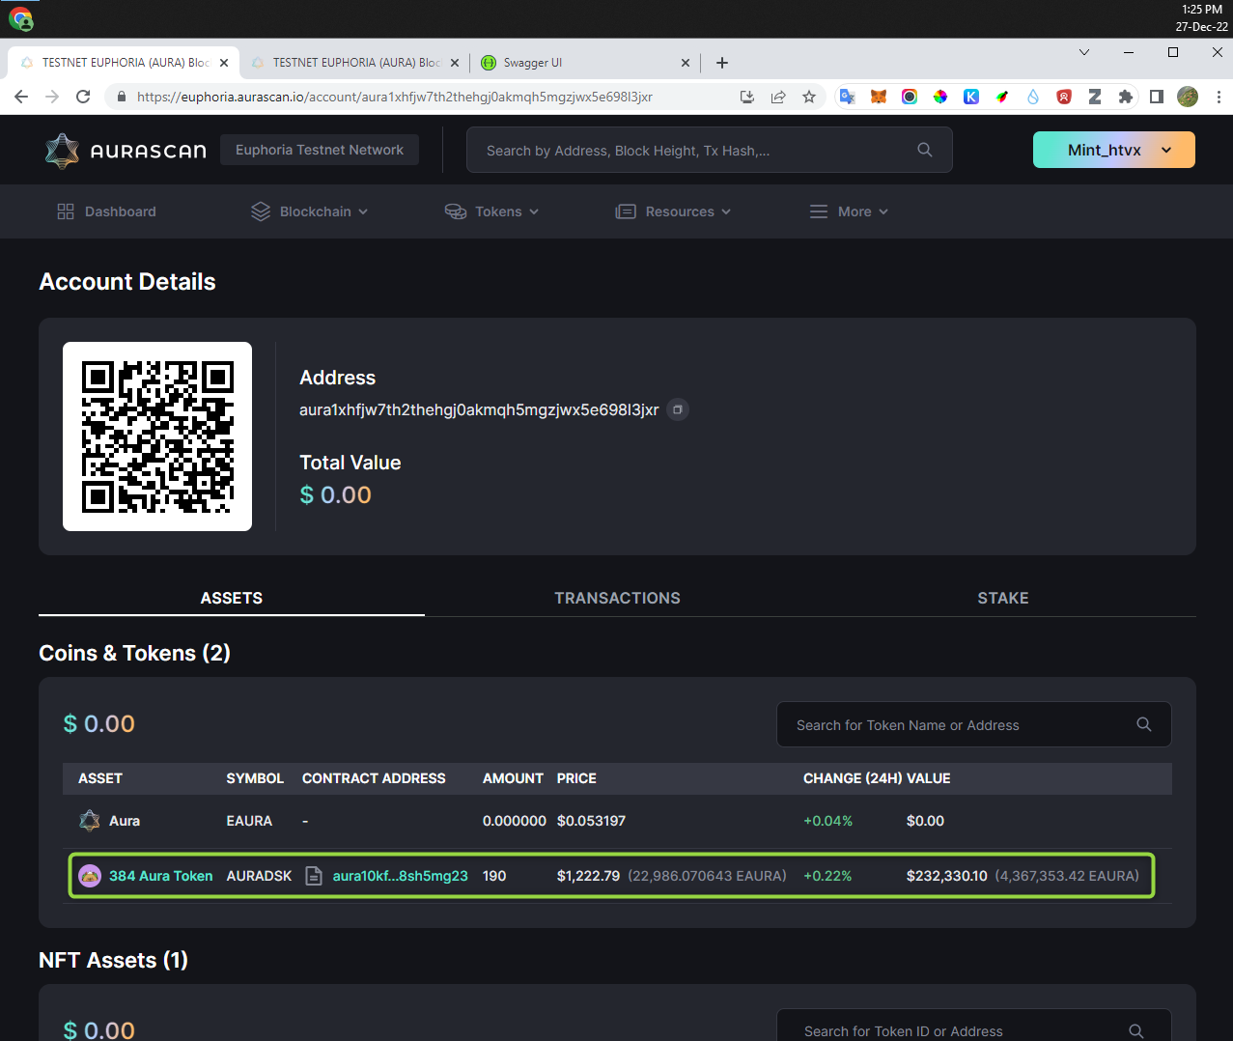
Task: Open the Mint_htvx wallet dropdown
Action: click(x=1113, y=150)
